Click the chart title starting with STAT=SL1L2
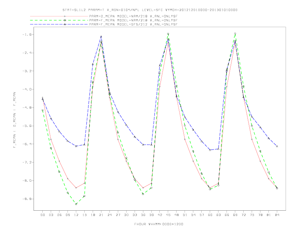Image resolution: width=302 pixels, height=234 pixels. tap(150, 10)
